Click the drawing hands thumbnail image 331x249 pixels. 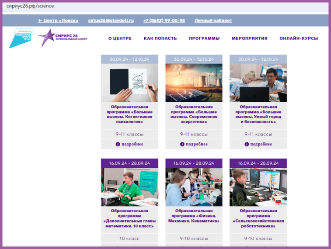point(129,83)
